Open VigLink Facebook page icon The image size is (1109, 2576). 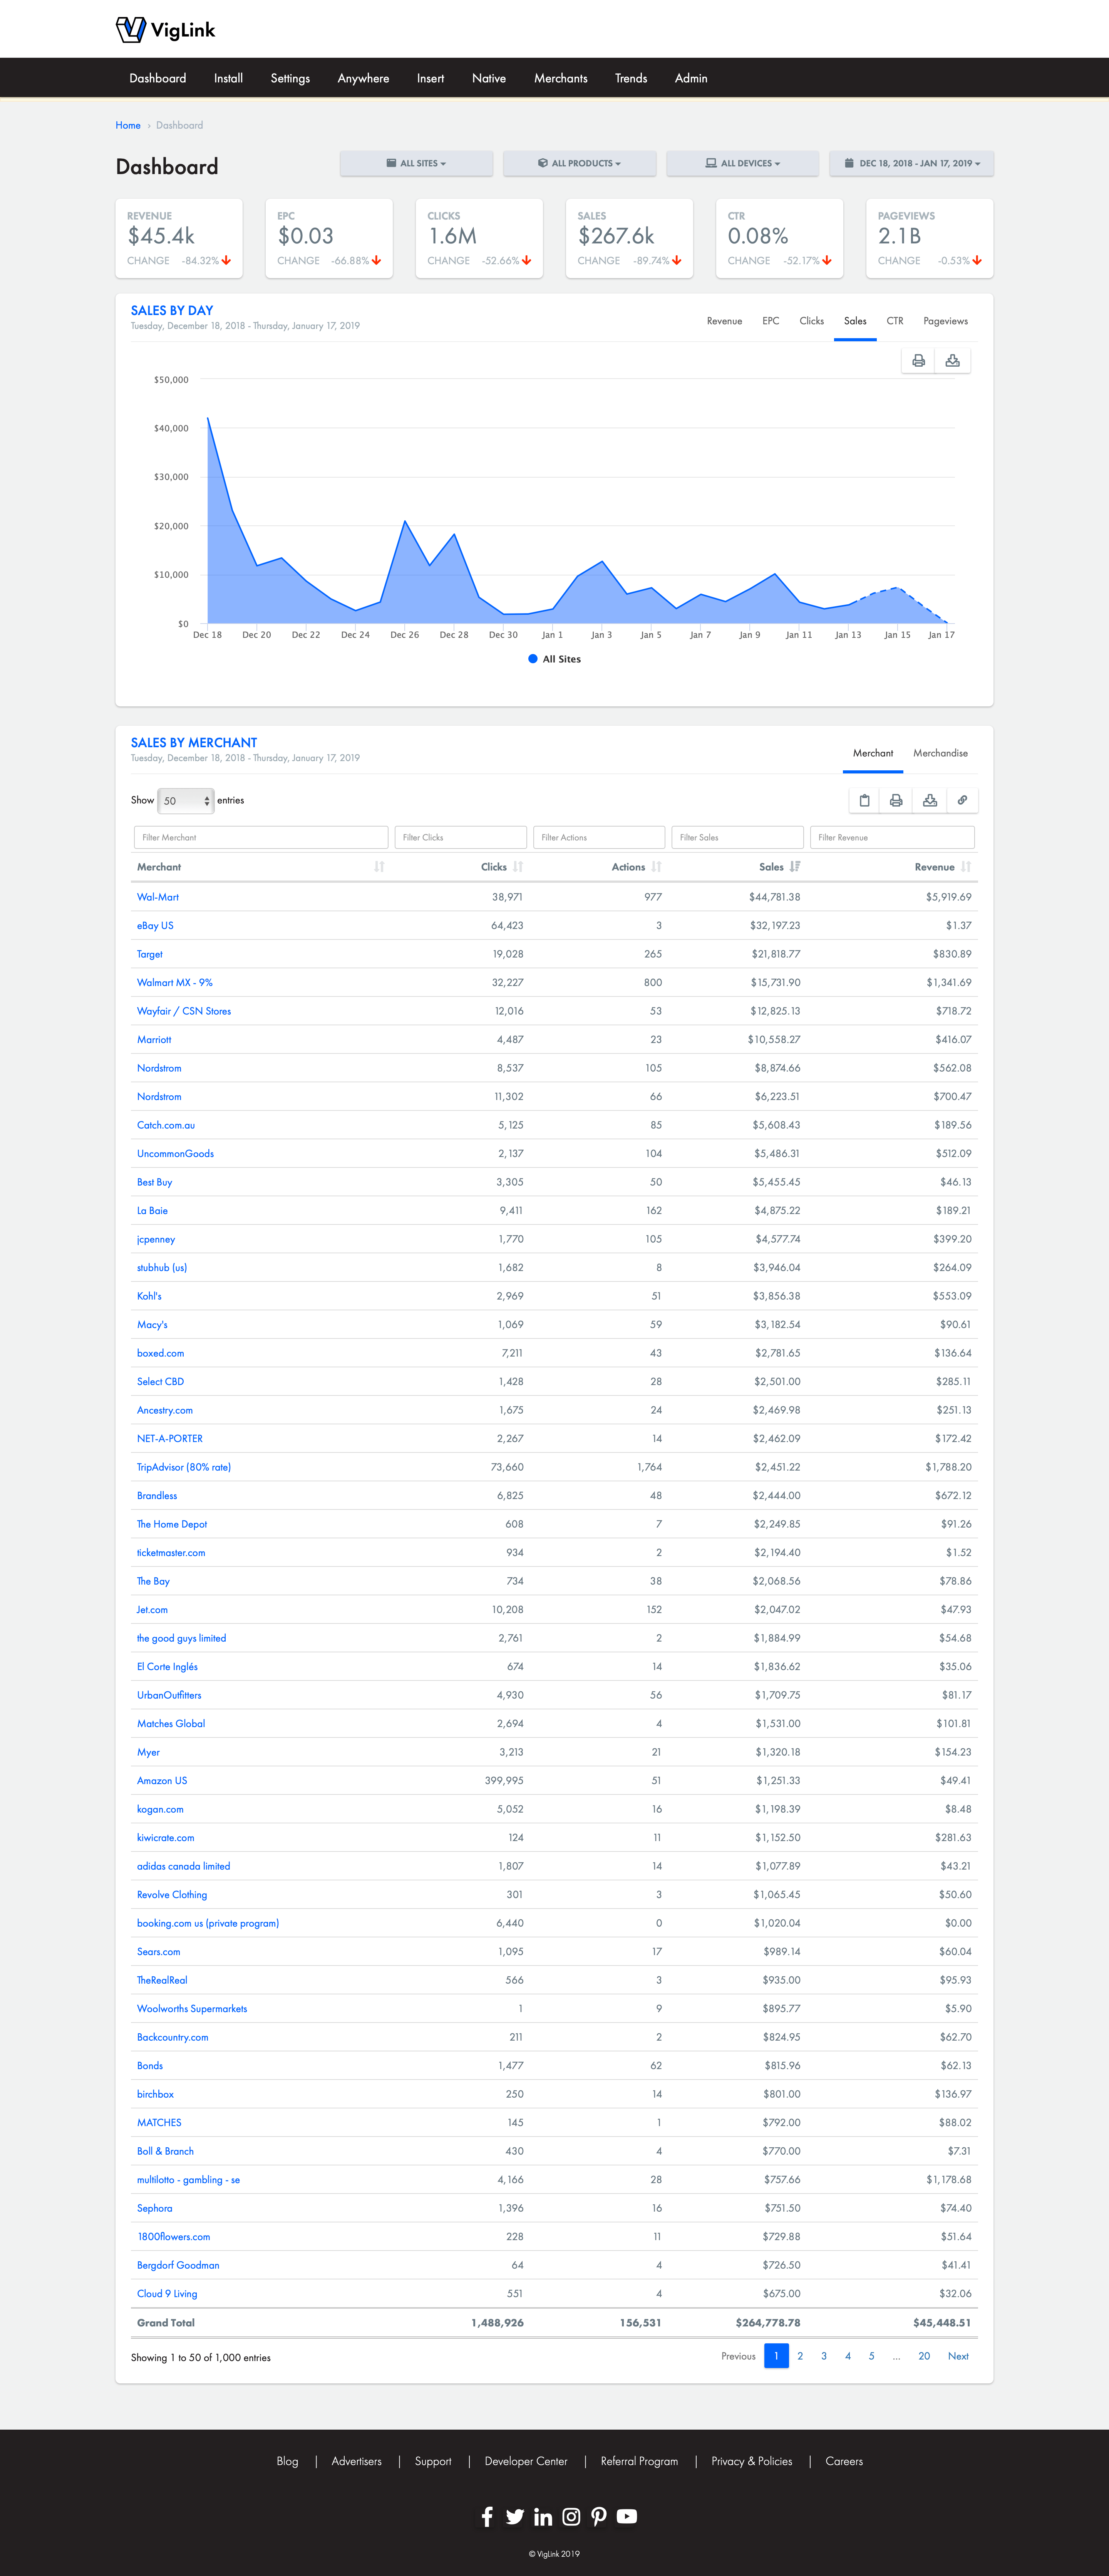pyautogui.click(x=487, y=2517)
